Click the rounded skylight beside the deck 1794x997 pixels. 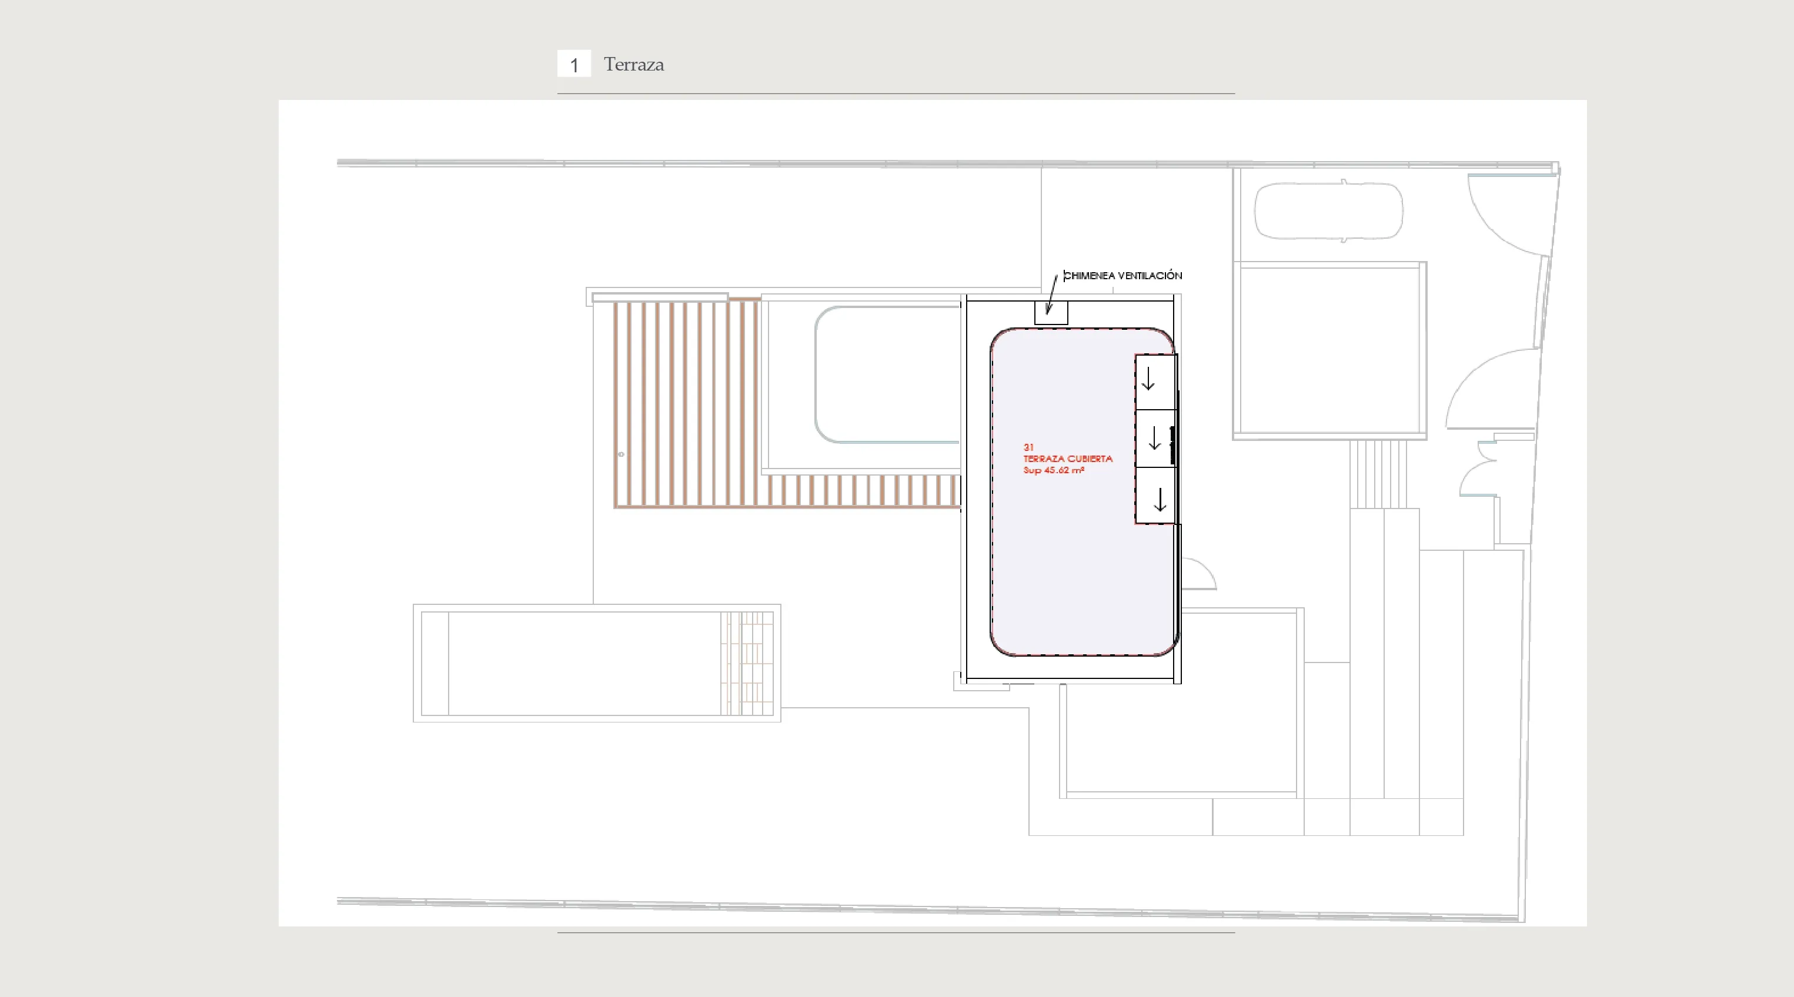point(887,375)
